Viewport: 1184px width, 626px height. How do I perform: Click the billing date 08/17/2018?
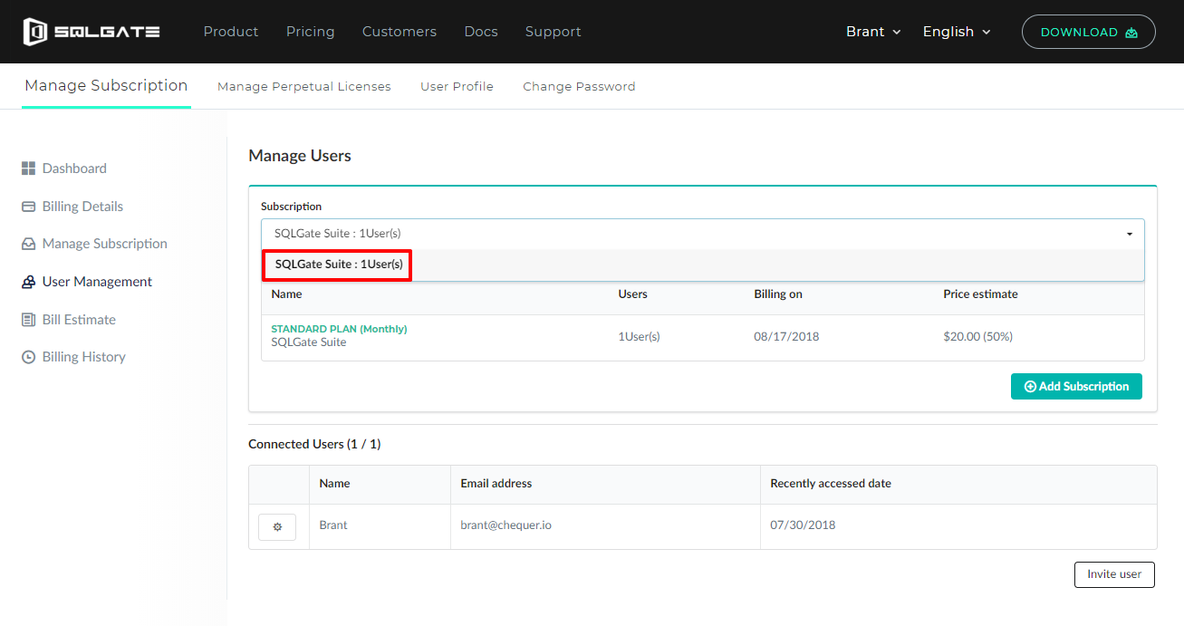click(786, 336)
